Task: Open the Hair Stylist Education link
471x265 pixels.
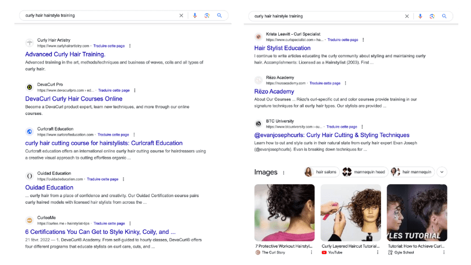Action: (282, 48)
